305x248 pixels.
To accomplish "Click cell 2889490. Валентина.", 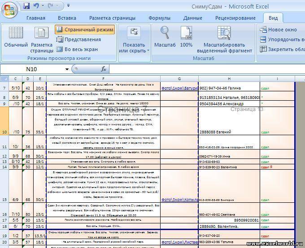I will click(x=229, y=226).
